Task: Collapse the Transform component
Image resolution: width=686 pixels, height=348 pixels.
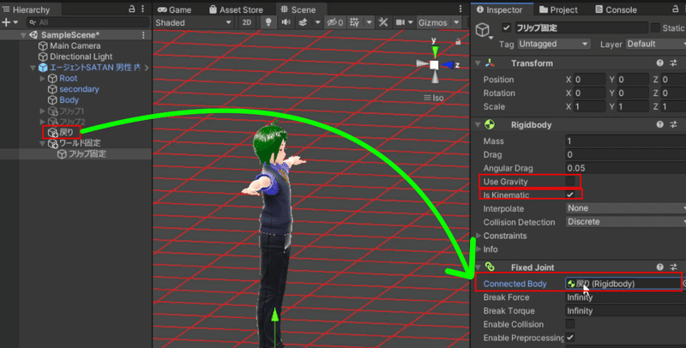Action: pyautogui.click(x=478, y=63)
